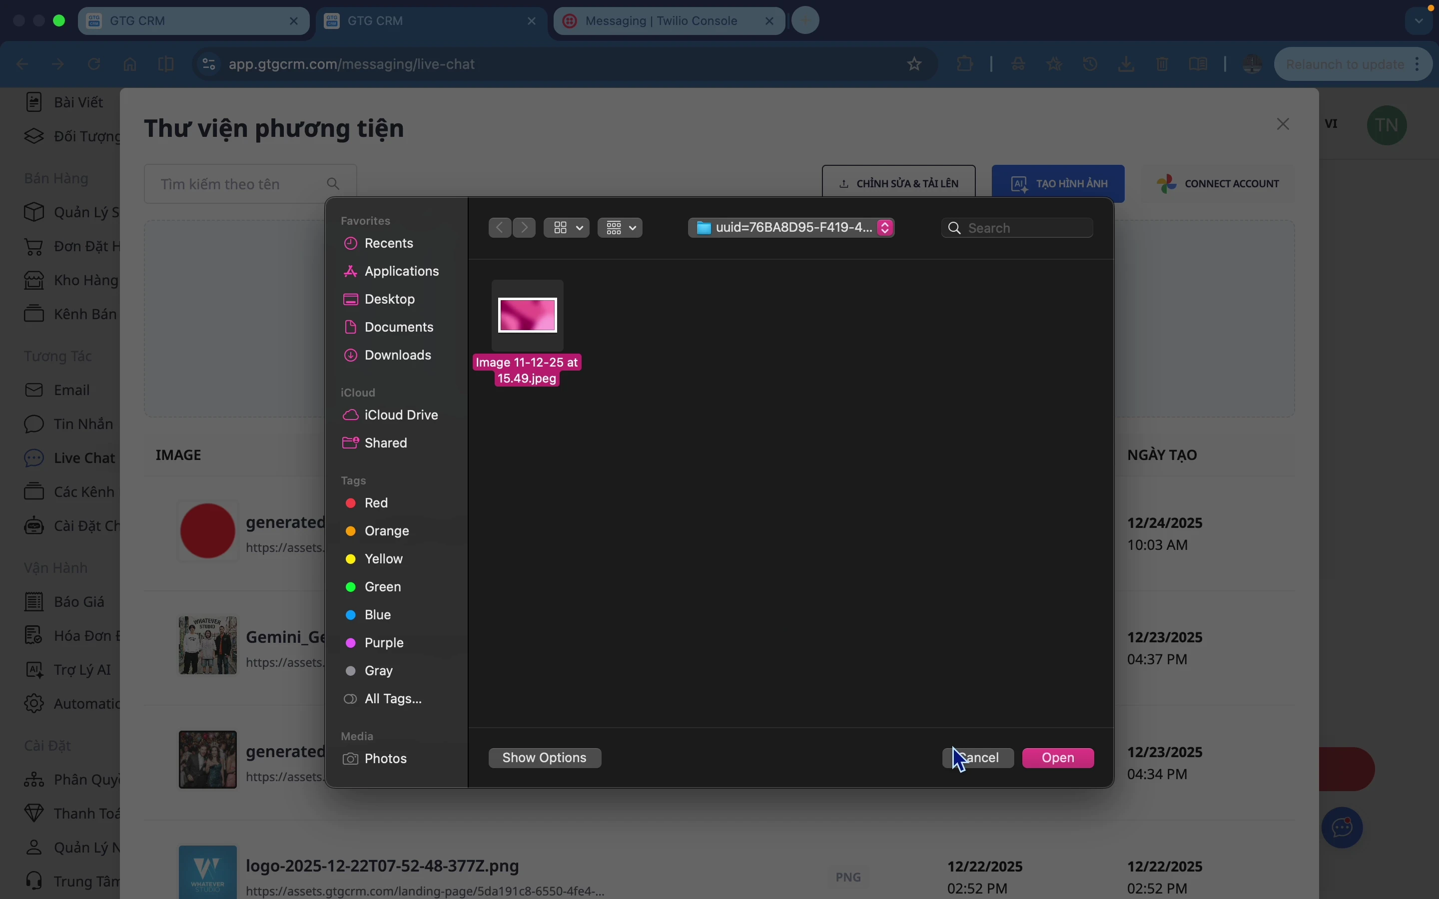The height and width of the screenshot is (899, 1439).
Task: Click the file dialog Search field
Action: (x=1027, y=228)
